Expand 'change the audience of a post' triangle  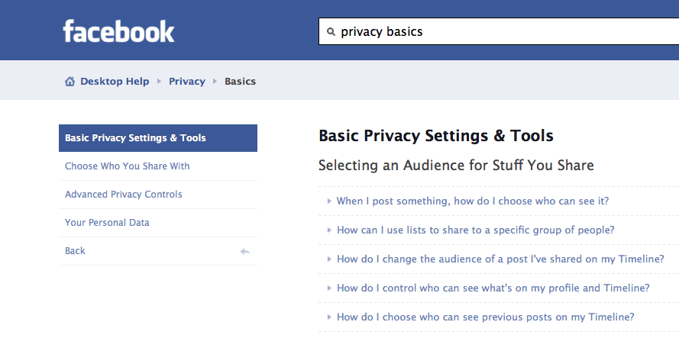point(329,259)
